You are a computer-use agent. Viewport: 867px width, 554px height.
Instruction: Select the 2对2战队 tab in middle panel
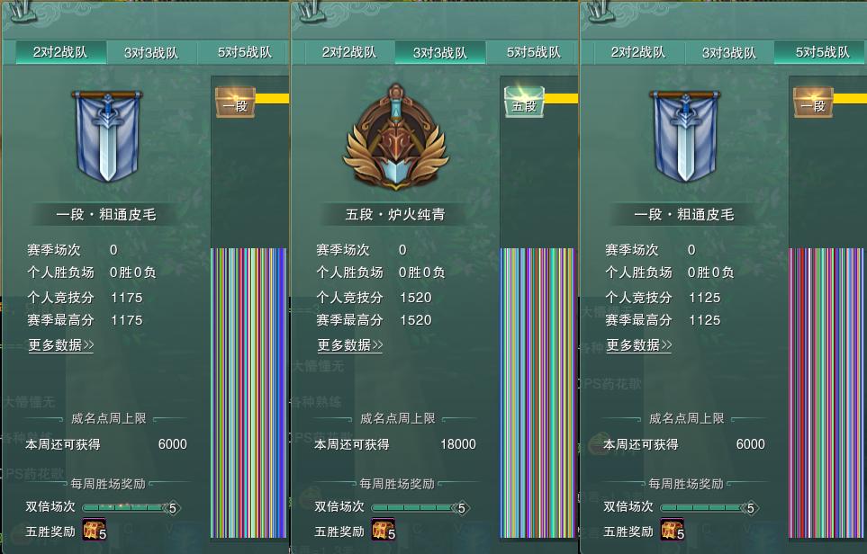349,52
